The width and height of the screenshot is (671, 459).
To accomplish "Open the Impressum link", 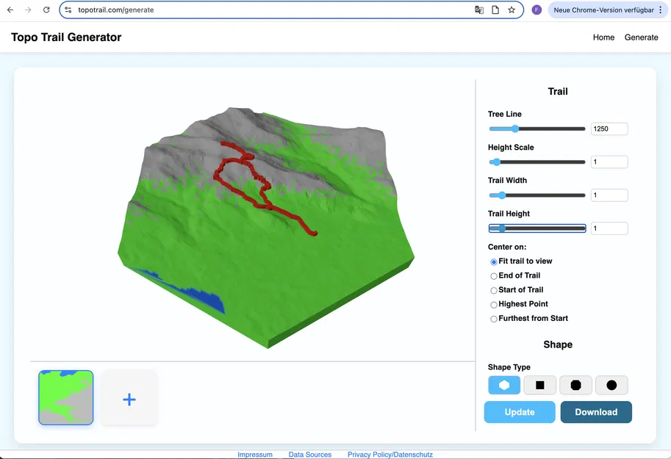I will (x=255, y=454).
